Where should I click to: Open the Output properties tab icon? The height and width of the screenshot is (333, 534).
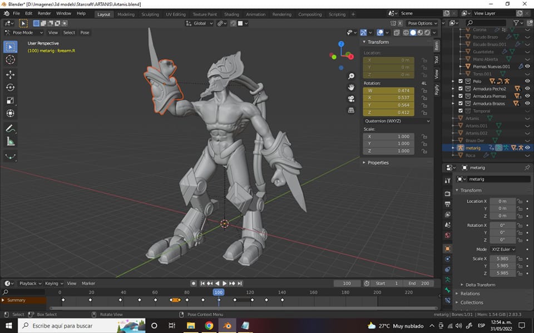pyautogui.click(x=447, y=204)
